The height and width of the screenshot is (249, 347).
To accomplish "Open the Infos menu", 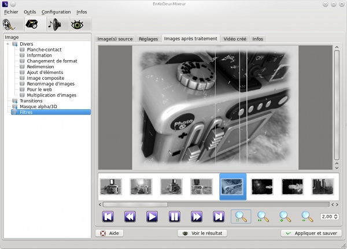I will click(82, 12).
